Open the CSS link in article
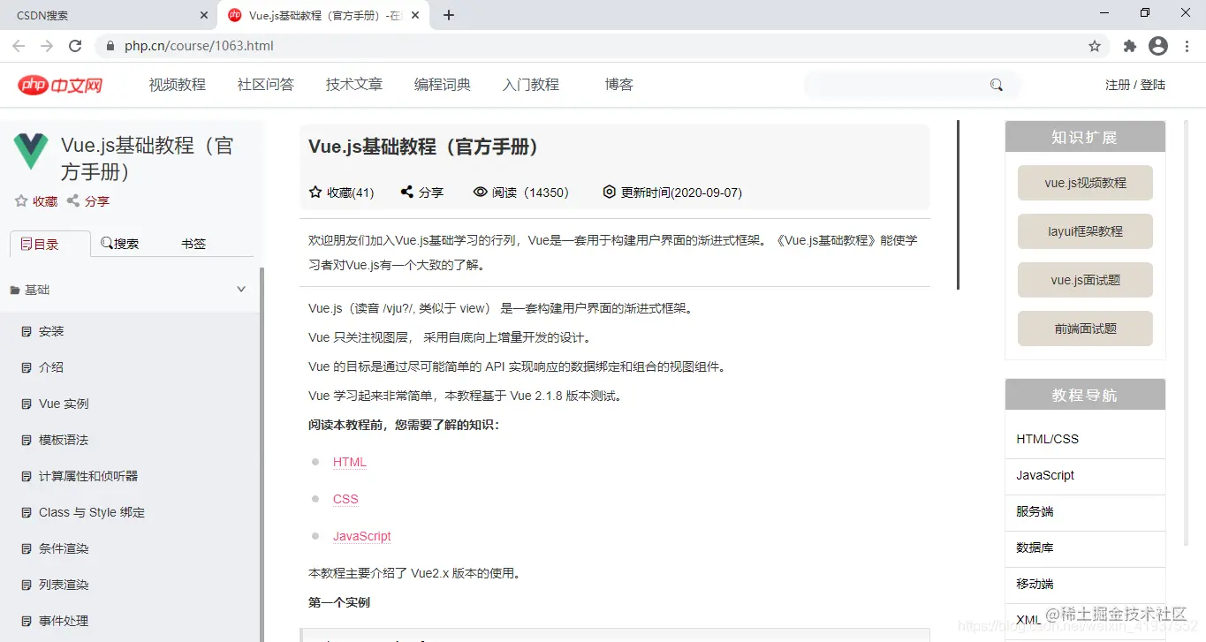Screen dimensions: 1206x642 [x=345, y=499]
